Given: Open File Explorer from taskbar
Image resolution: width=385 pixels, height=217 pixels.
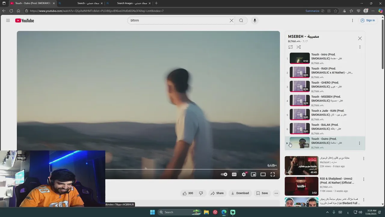Looking at the screenshot, I should click(206, 212).
